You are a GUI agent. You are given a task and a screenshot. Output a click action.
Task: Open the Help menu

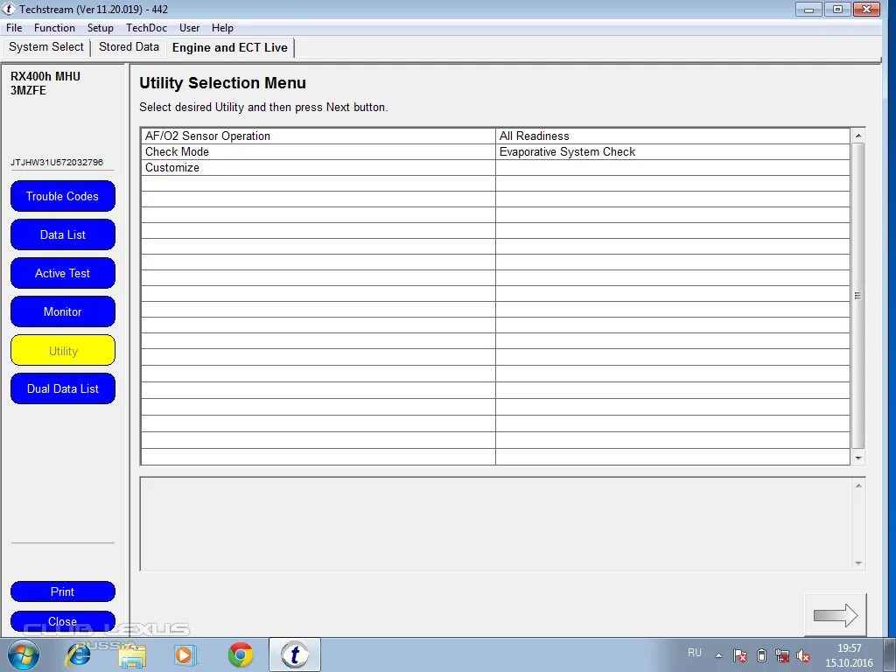(x=222, y=27)
